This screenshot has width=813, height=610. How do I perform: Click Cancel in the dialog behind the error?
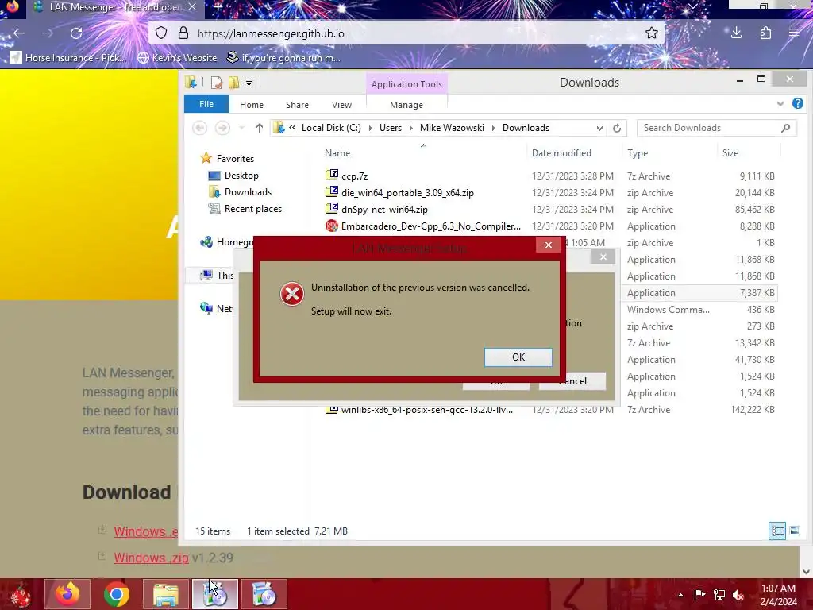[x=572, y=381]
